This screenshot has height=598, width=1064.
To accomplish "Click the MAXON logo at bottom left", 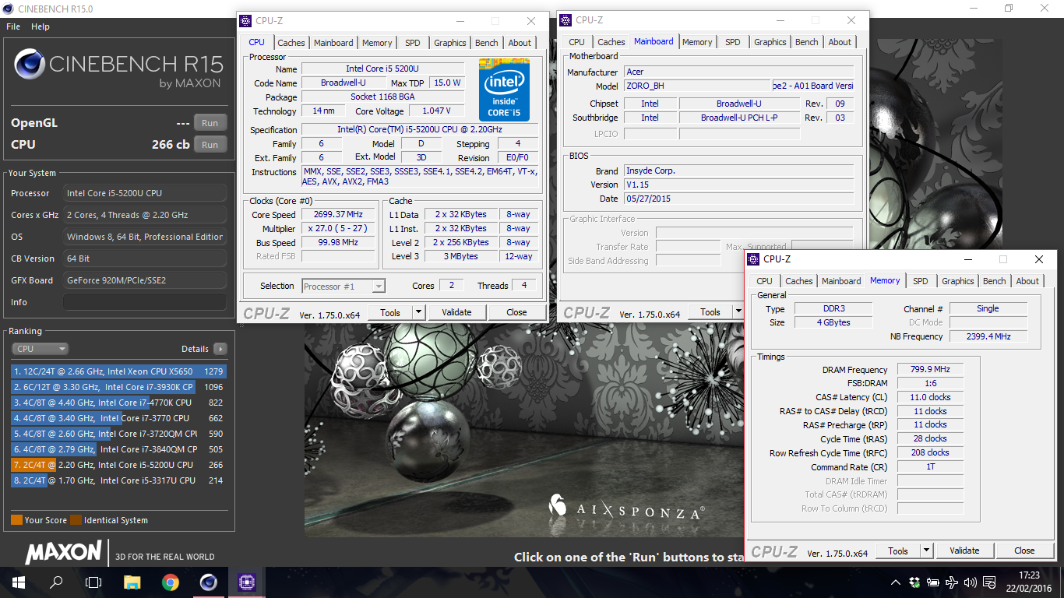I will point(64,553).
